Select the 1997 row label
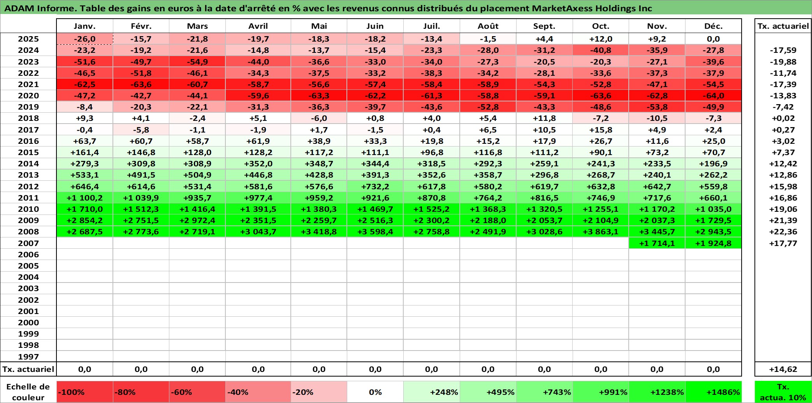This screenshot has height=403, width=812. click(x=28, y=357)
